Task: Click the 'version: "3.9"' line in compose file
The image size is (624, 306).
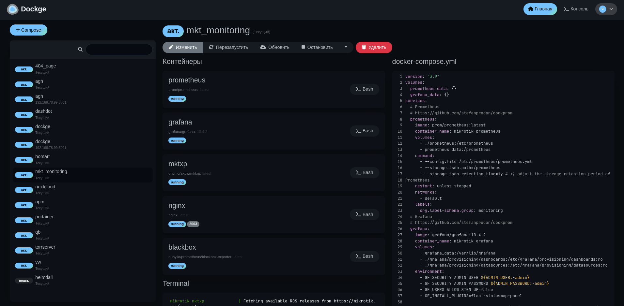Action: 422,77
